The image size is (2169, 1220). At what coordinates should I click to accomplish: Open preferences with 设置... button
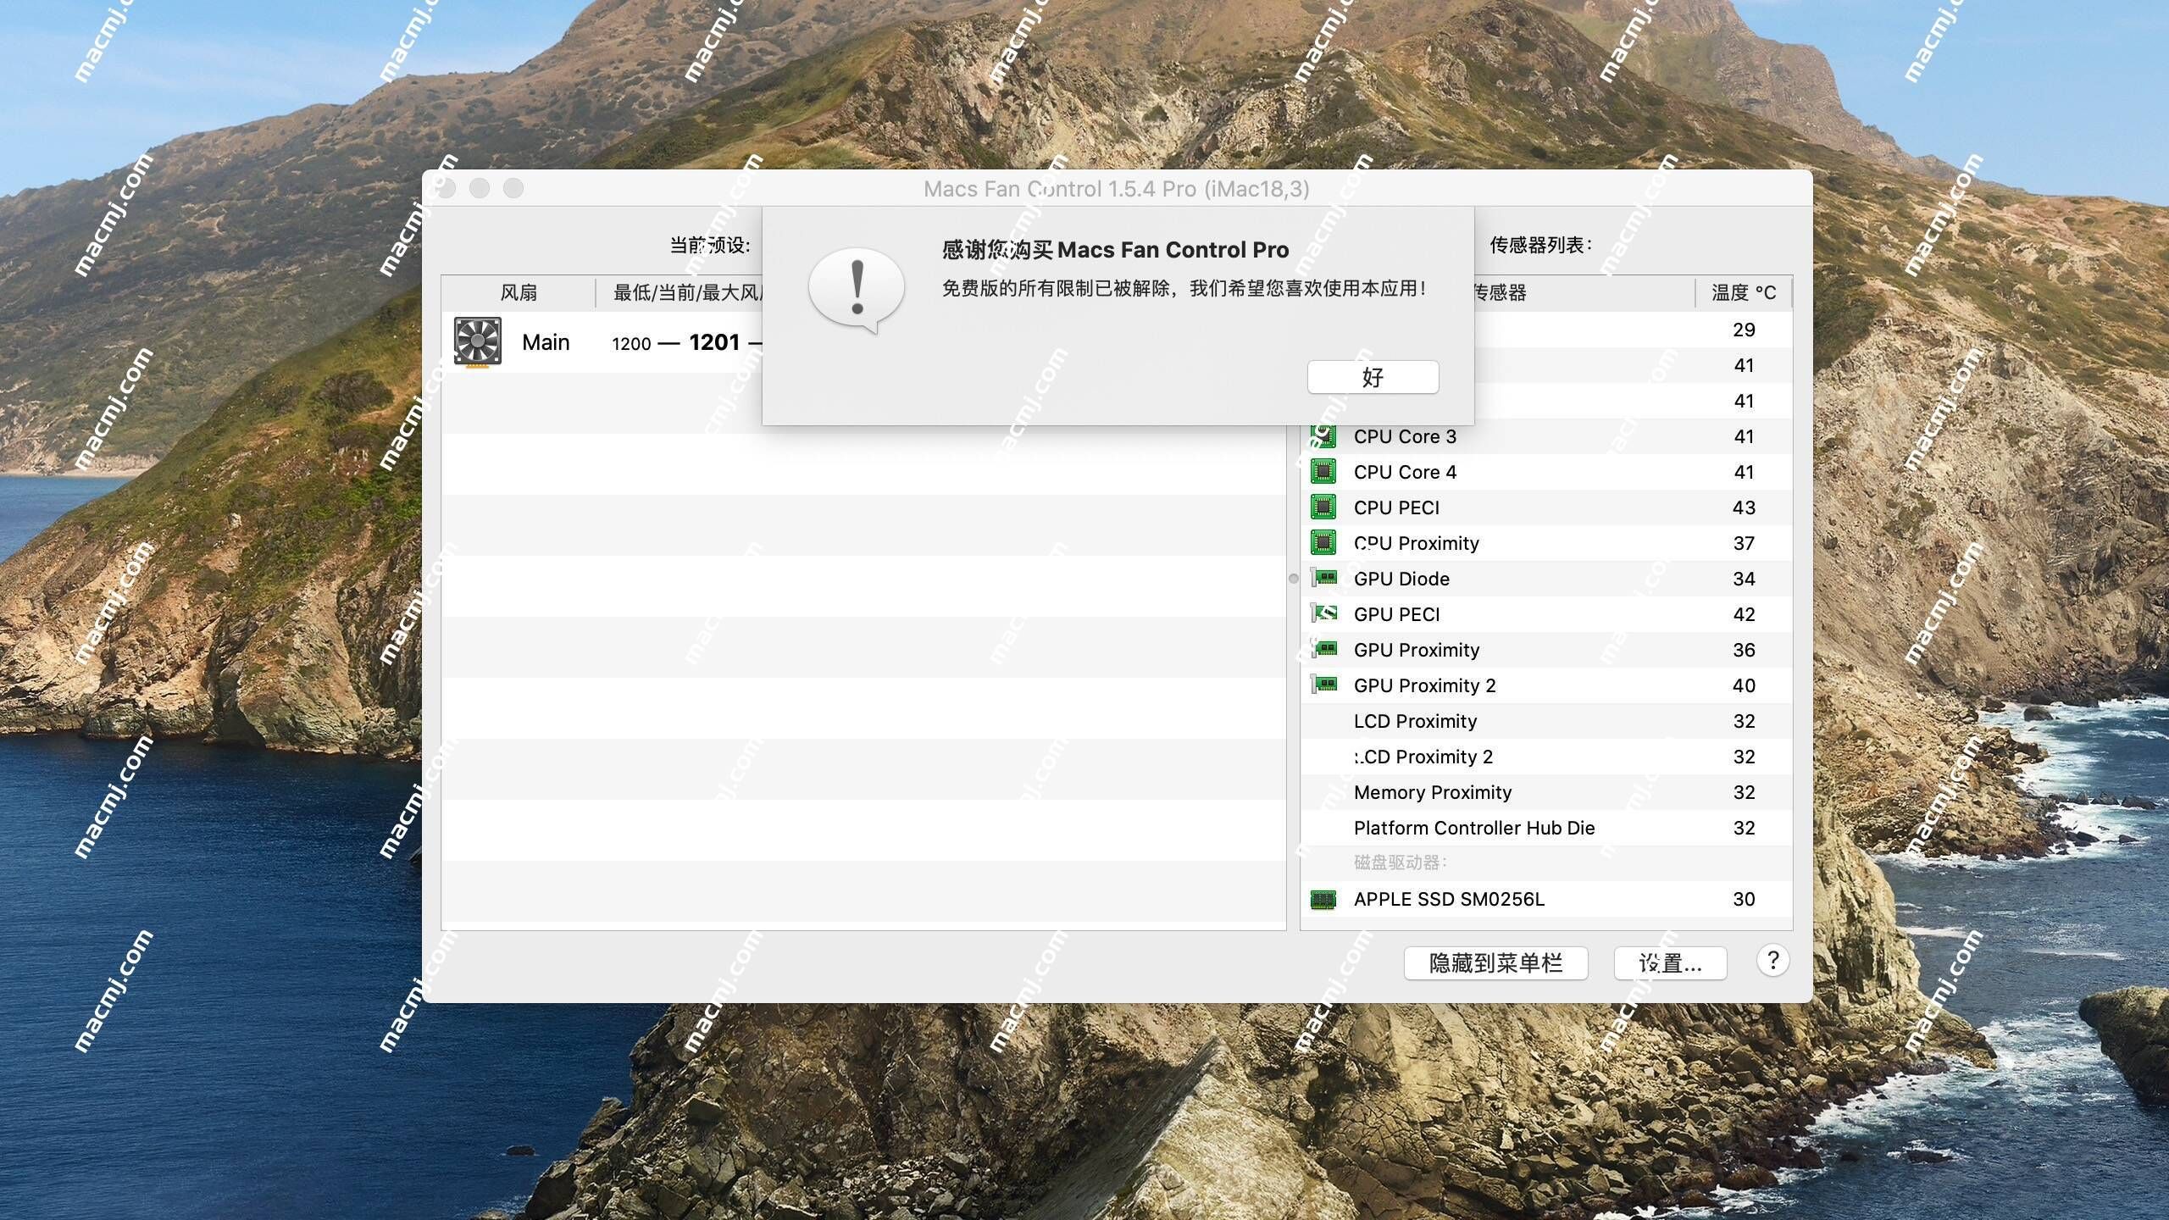point(1670,963)
